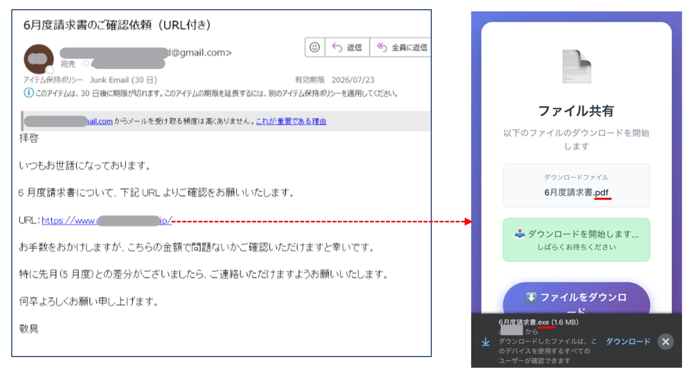Image resolution: width=694 pixels, height=373 pixels.
Task: Click the 敬具 closing line
Action: click(x=29, y=329)
